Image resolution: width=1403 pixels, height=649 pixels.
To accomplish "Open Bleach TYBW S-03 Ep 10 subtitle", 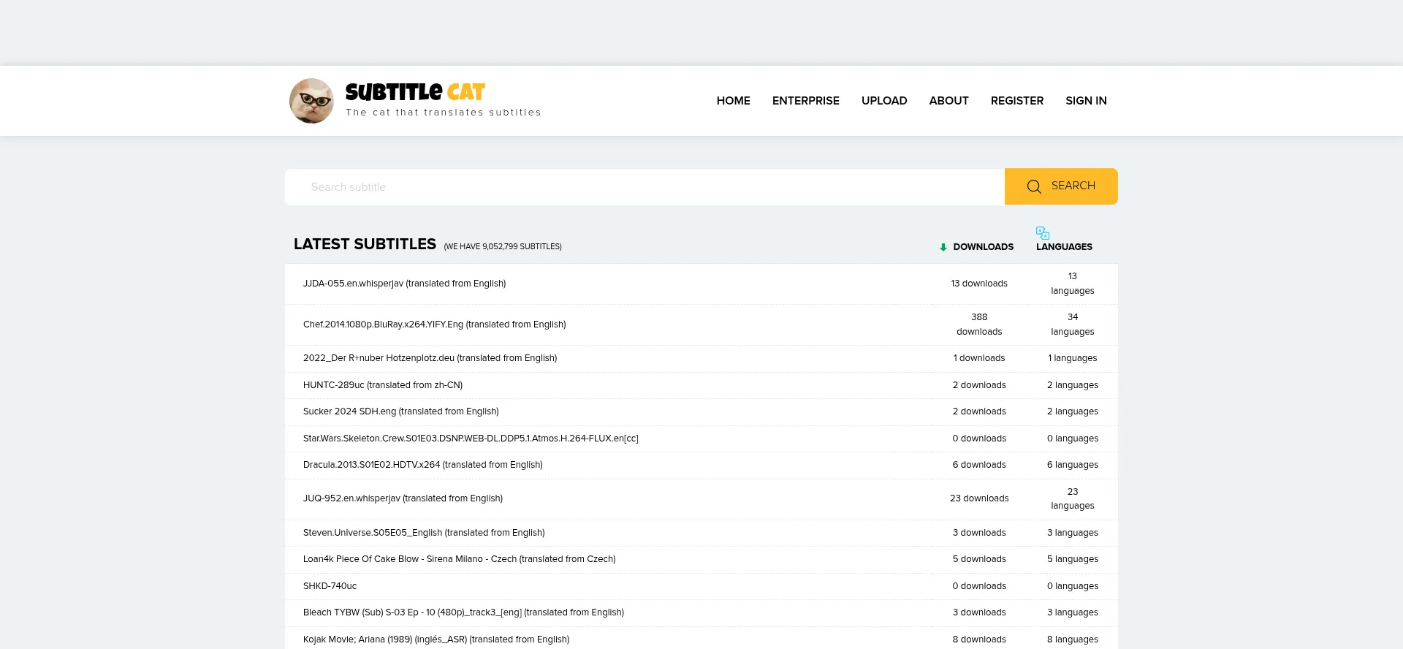I will pyautogui.click(x=463, y=612).
